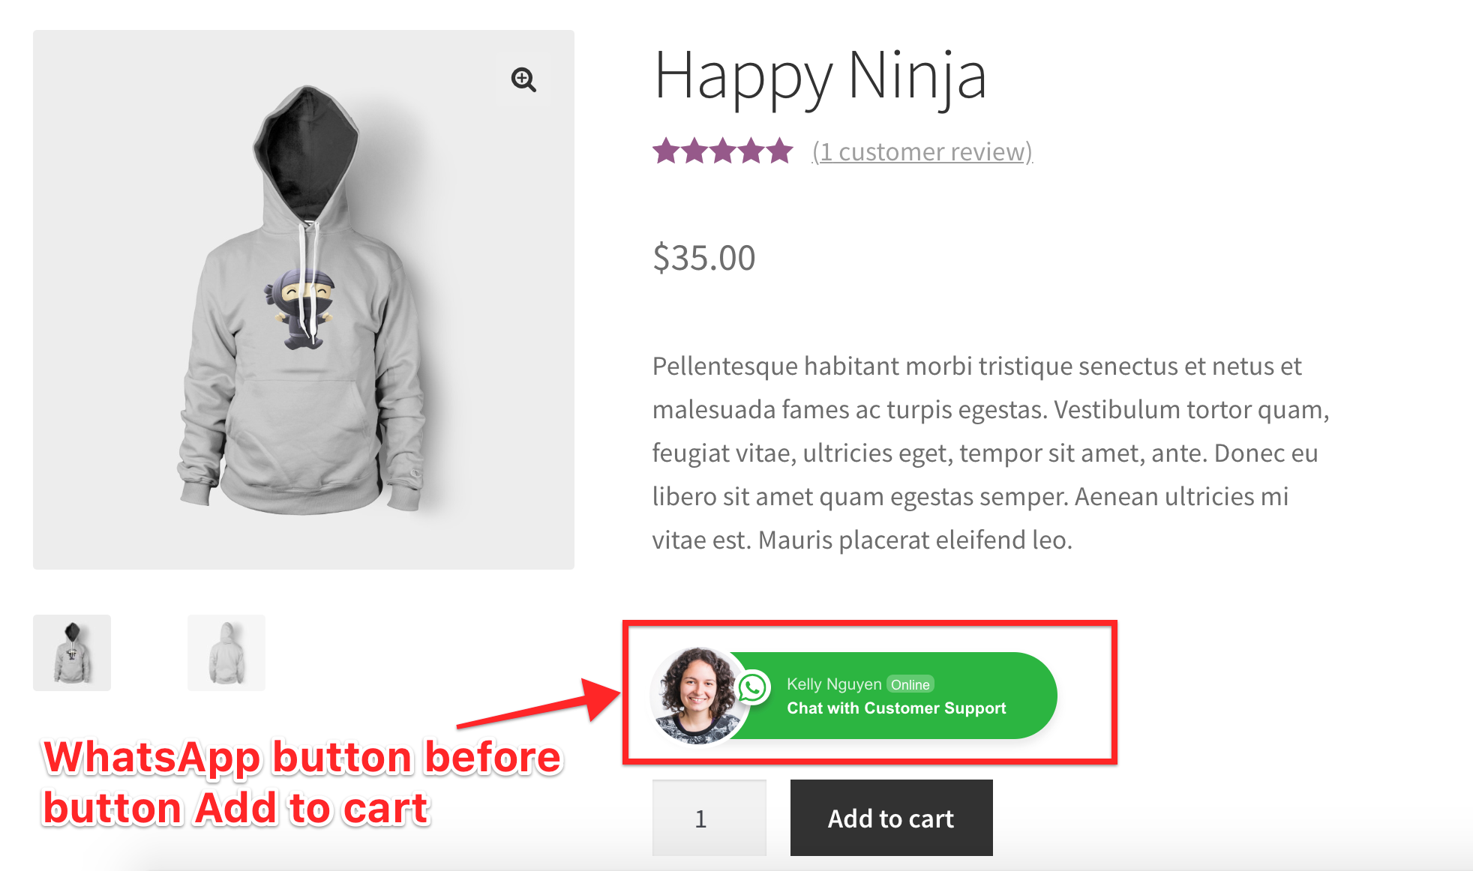Click the Kelly Nguyen agent name
The image size is (1473, 871).
834,684
